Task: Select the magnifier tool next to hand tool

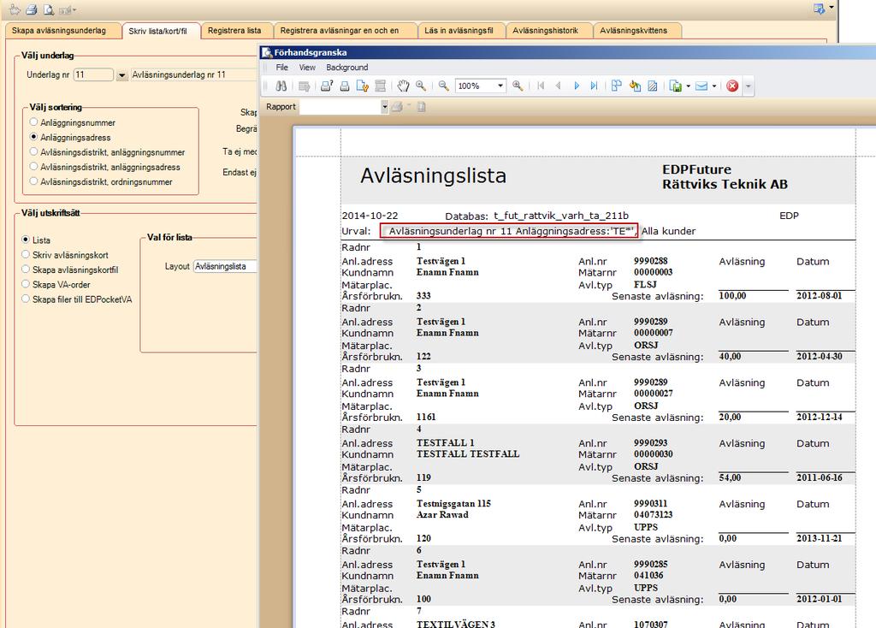Action: [x=421, y=86]
